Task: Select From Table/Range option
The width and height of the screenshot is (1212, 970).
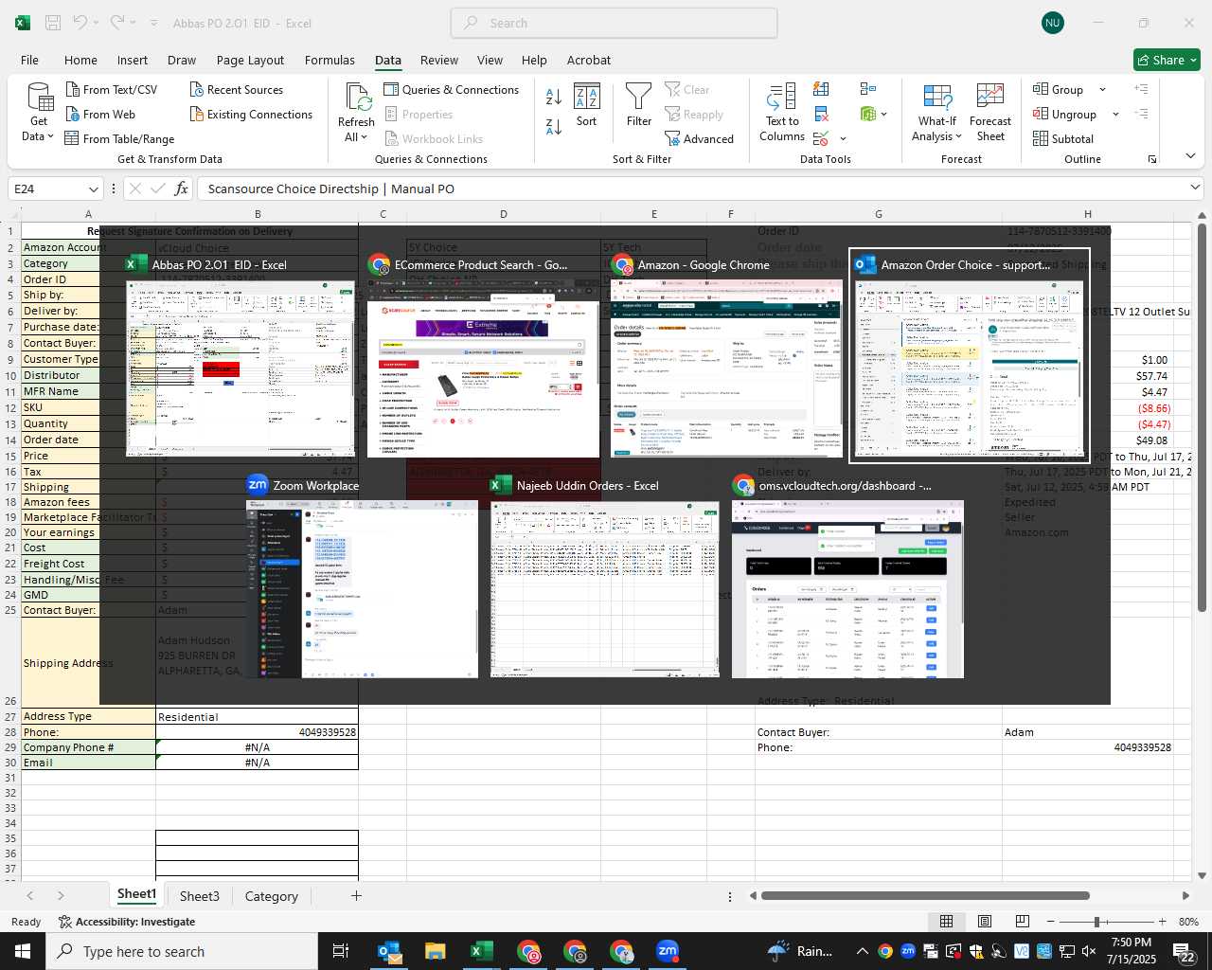Action: click(x=119, y=138)
